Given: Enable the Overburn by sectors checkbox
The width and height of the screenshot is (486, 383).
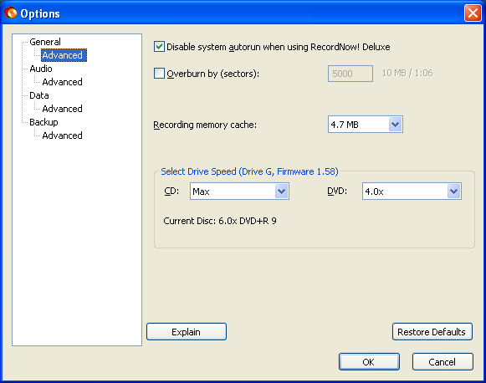Looking at the screenshot, I should point(159,74).
